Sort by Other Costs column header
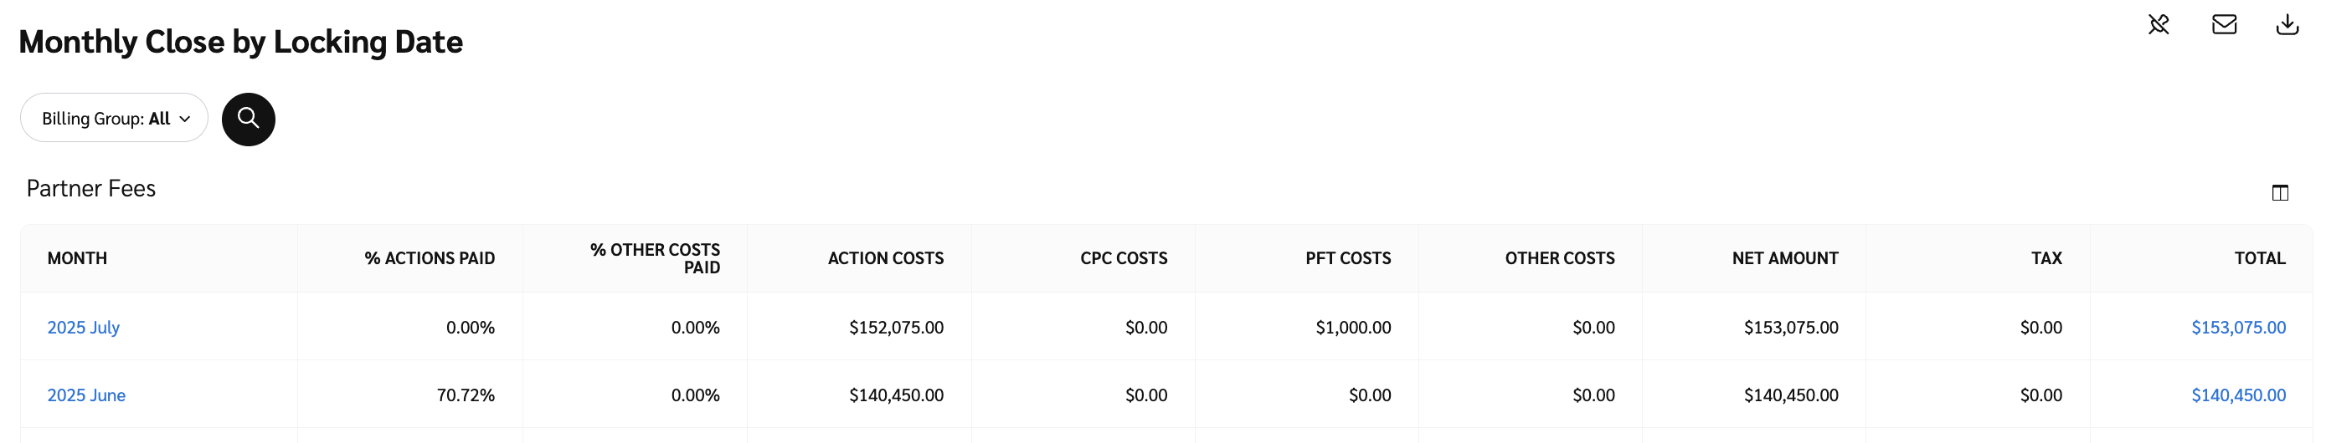Image resolution: width=2326 pixels, height=443 pixels. click(1559, 259)
